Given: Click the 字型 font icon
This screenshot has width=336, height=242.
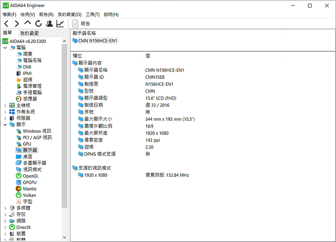Looking at the screenshot, I should pos(19,202).
